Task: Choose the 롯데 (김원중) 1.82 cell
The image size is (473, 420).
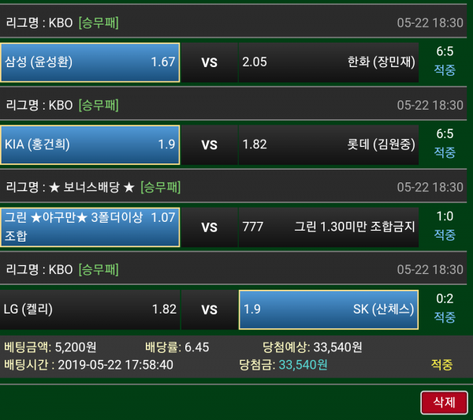Action: [329, 144]
